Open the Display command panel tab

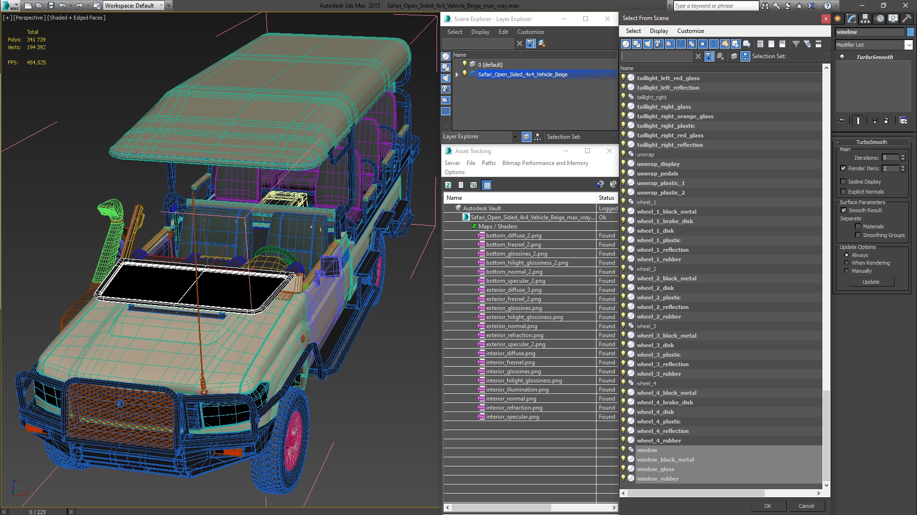pyautogui.click(x=893, y=19)
